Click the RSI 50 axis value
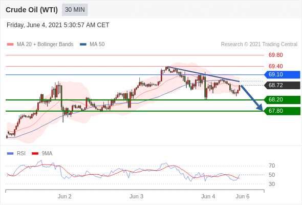This screenshot has width=302, height=205. click(x=272, y=175)
